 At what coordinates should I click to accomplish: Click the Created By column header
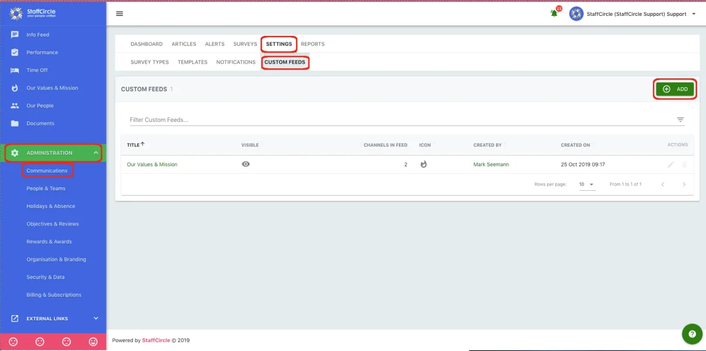(x=488, y=145)
